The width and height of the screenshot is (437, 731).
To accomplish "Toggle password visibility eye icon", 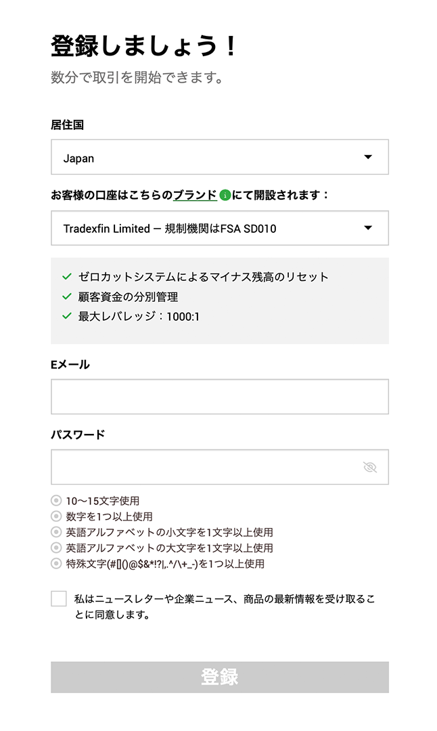I will pos(369,467).
